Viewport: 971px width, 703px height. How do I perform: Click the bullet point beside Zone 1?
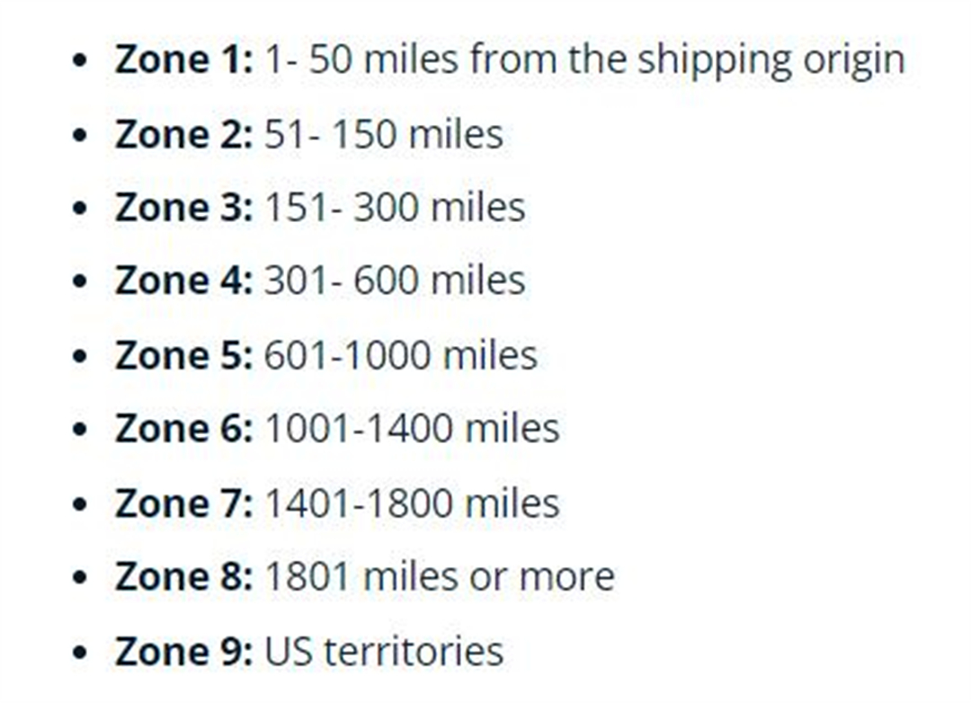(x=79, y=61)
